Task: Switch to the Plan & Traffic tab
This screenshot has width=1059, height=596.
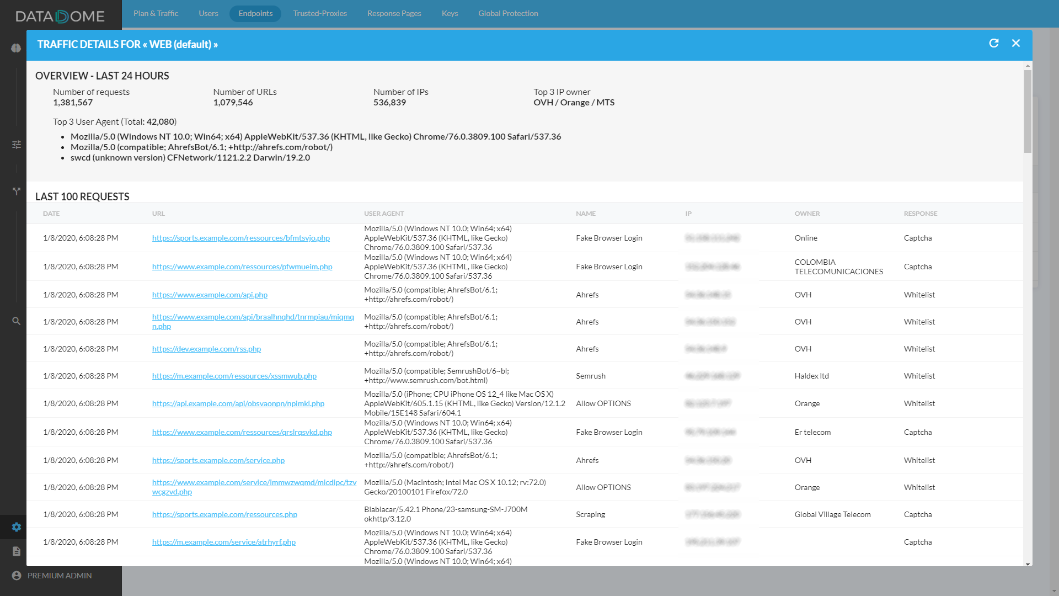Action: pos(156,13)
